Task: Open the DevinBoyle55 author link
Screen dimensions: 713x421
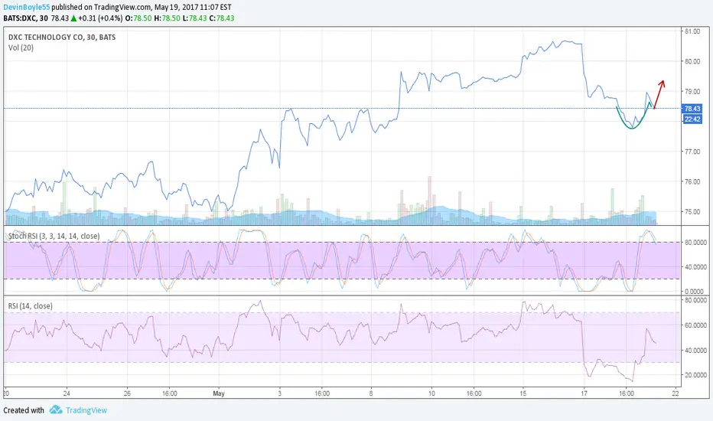Action: click(x=26, y=8)
